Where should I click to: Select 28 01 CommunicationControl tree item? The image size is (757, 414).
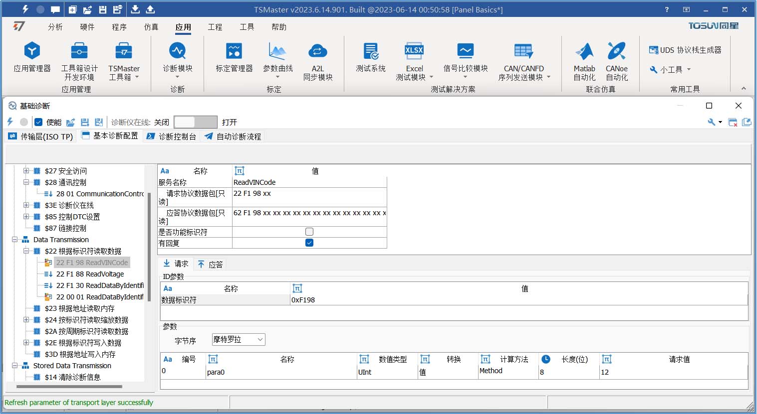coord(100,194)
